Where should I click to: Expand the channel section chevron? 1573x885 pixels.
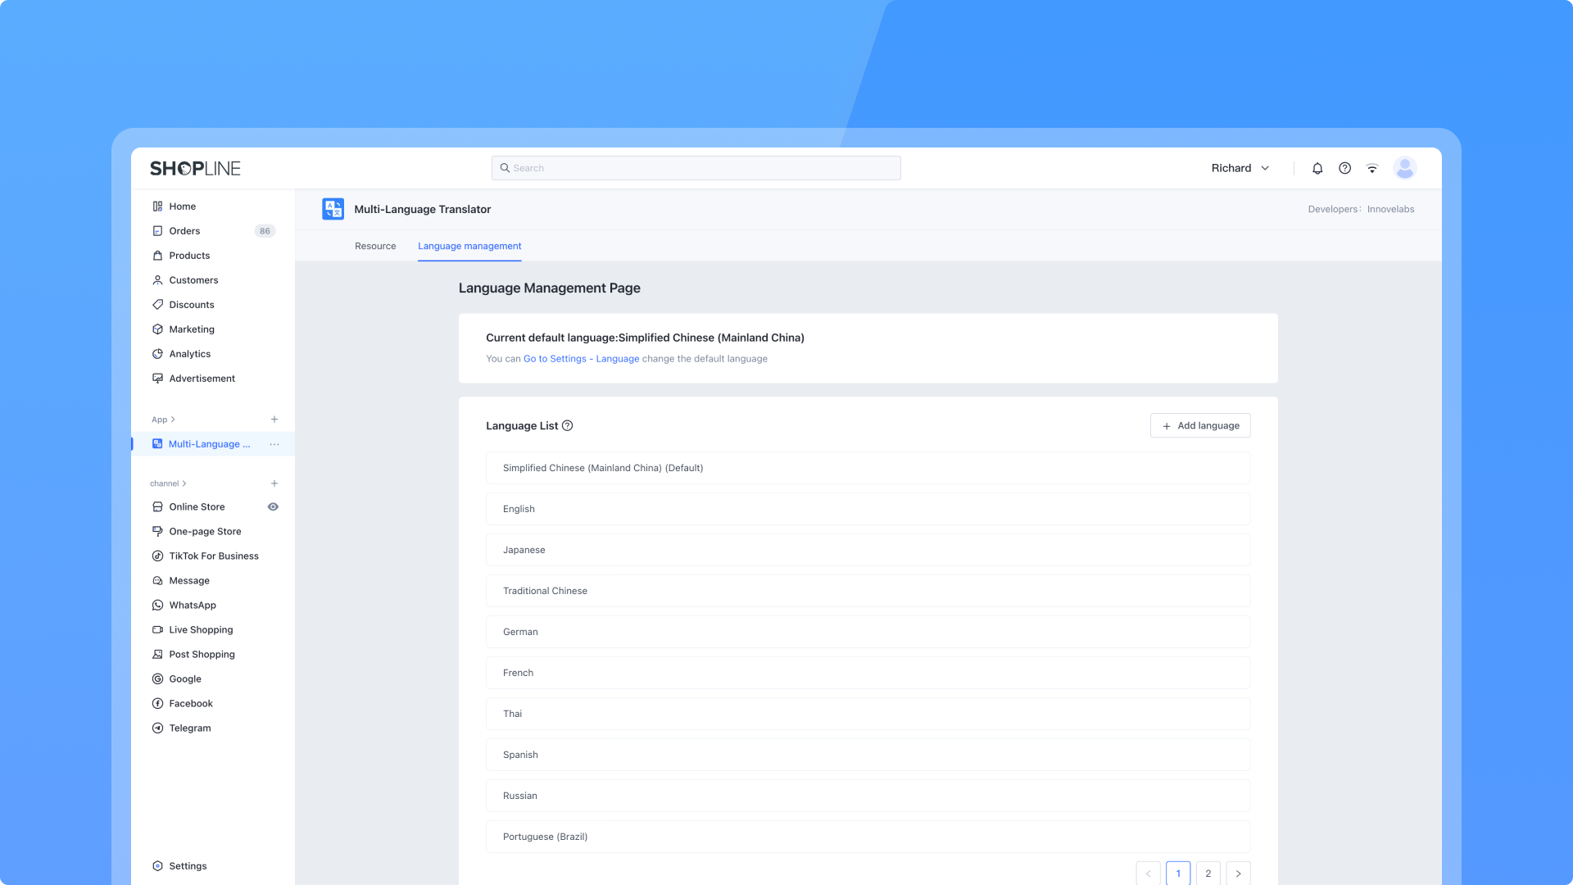coord(184,483)
